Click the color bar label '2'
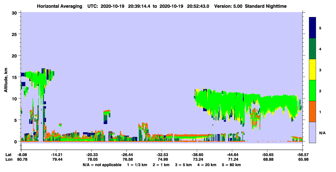The height and width of the screenshot is (172, 336). [320, 91]
